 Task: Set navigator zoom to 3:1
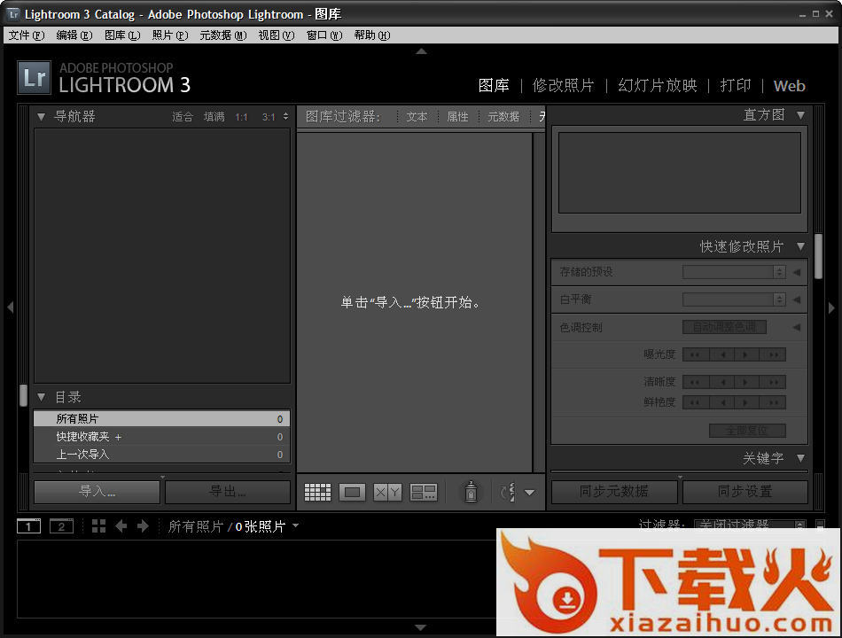[x=269, y=117]
